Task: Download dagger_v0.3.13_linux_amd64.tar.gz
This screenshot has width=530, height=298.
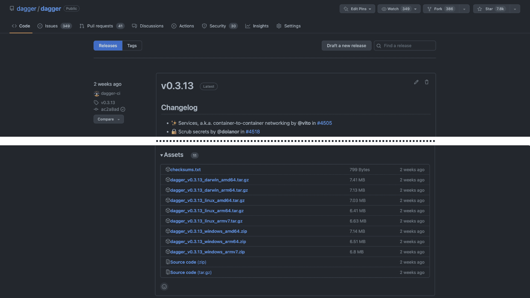Action: pos(207,200)
